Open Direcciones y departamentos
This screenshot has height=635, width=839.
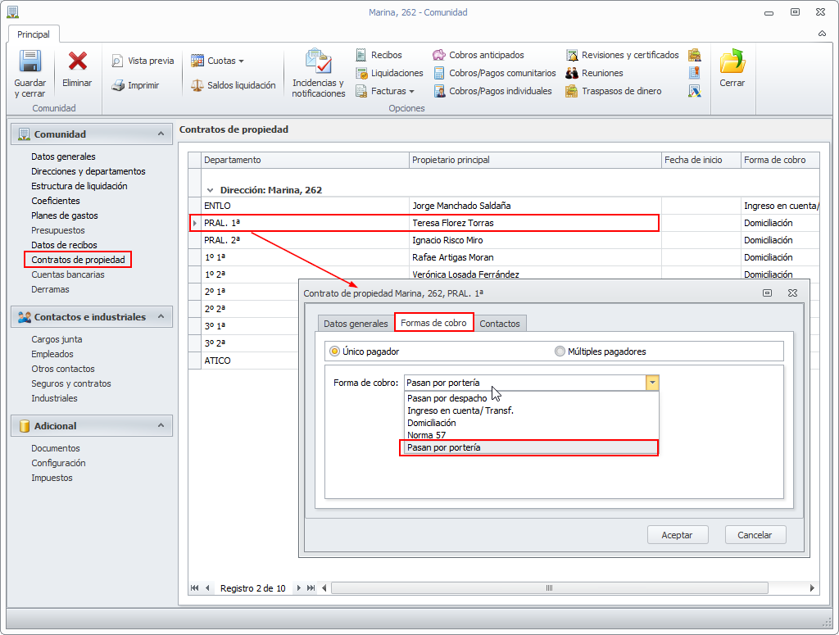(x=88, y=171)
